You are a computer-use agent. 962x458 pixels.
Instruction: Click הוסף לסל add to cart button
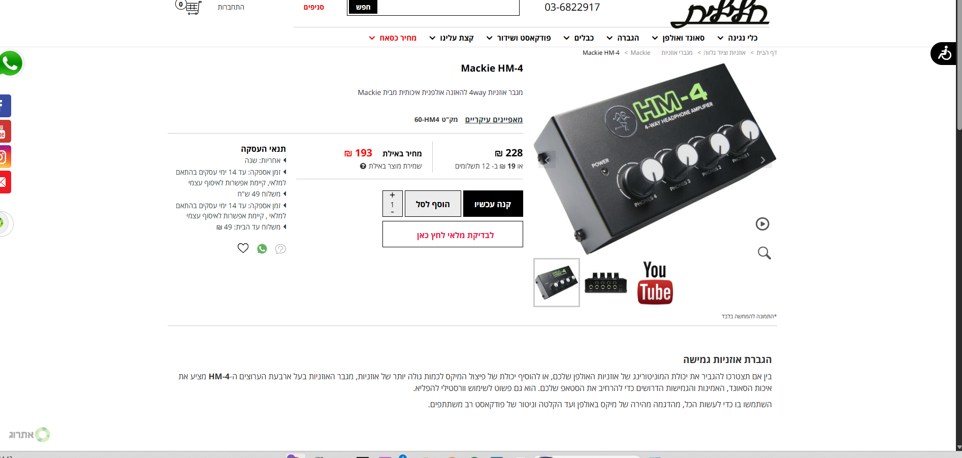(x=433, y=204)
